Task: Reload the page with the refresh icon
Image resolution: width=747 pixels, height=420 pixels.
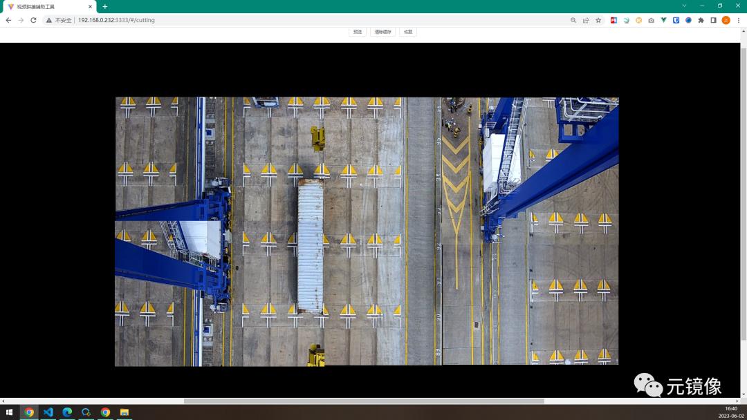Action: click(33, 20)
